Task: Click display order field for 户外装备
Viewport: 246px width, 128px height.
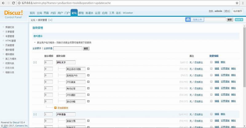Action: pos(49,114)
